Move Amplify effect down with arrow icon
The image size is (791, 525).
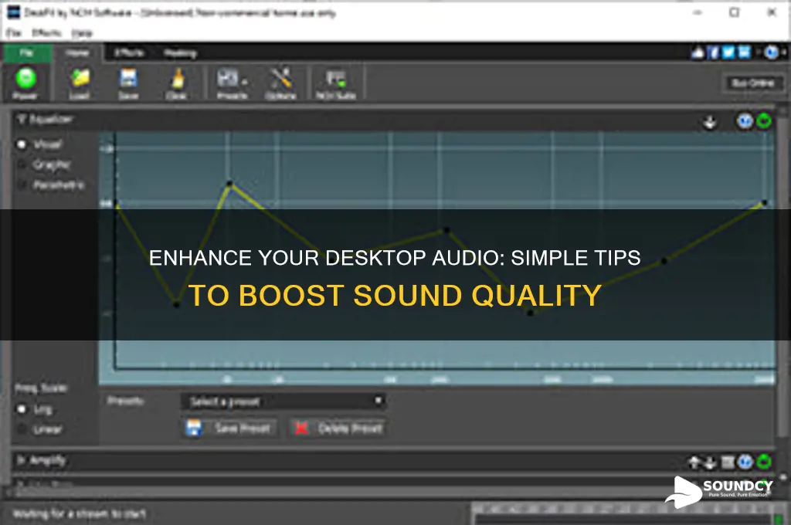[710, 462]
